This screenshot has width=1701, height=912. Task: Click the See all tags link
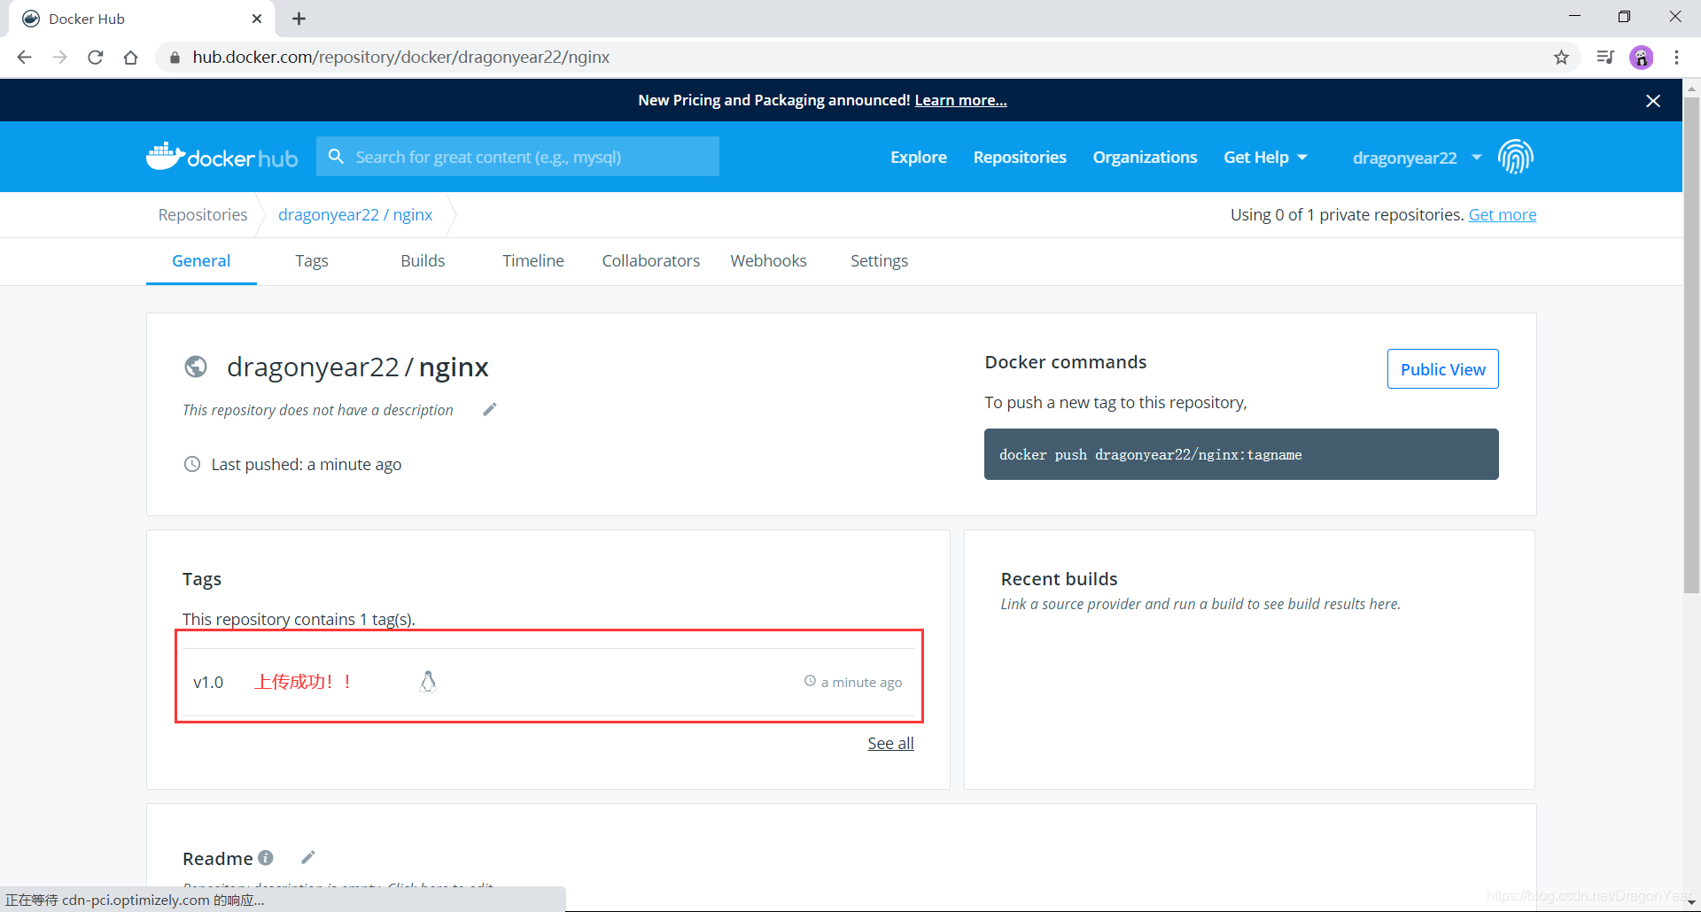(890, 743)
